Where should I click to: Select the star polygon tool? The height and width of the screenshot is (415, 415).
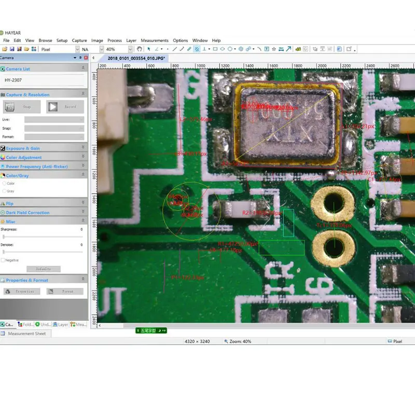(x=274, y=49)
